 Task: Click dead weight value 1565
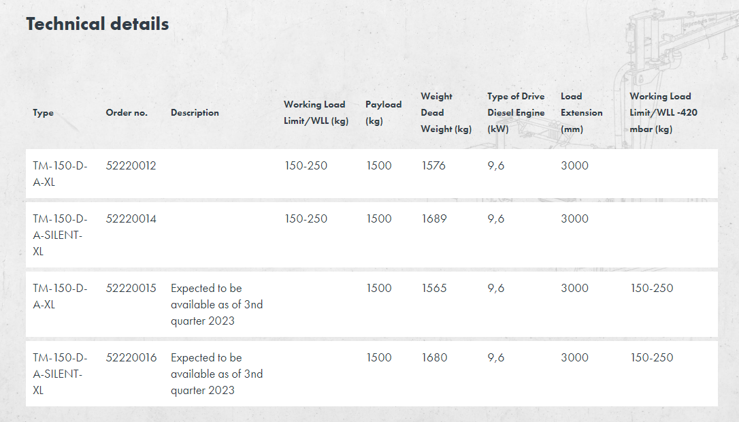tap(434, 289)
